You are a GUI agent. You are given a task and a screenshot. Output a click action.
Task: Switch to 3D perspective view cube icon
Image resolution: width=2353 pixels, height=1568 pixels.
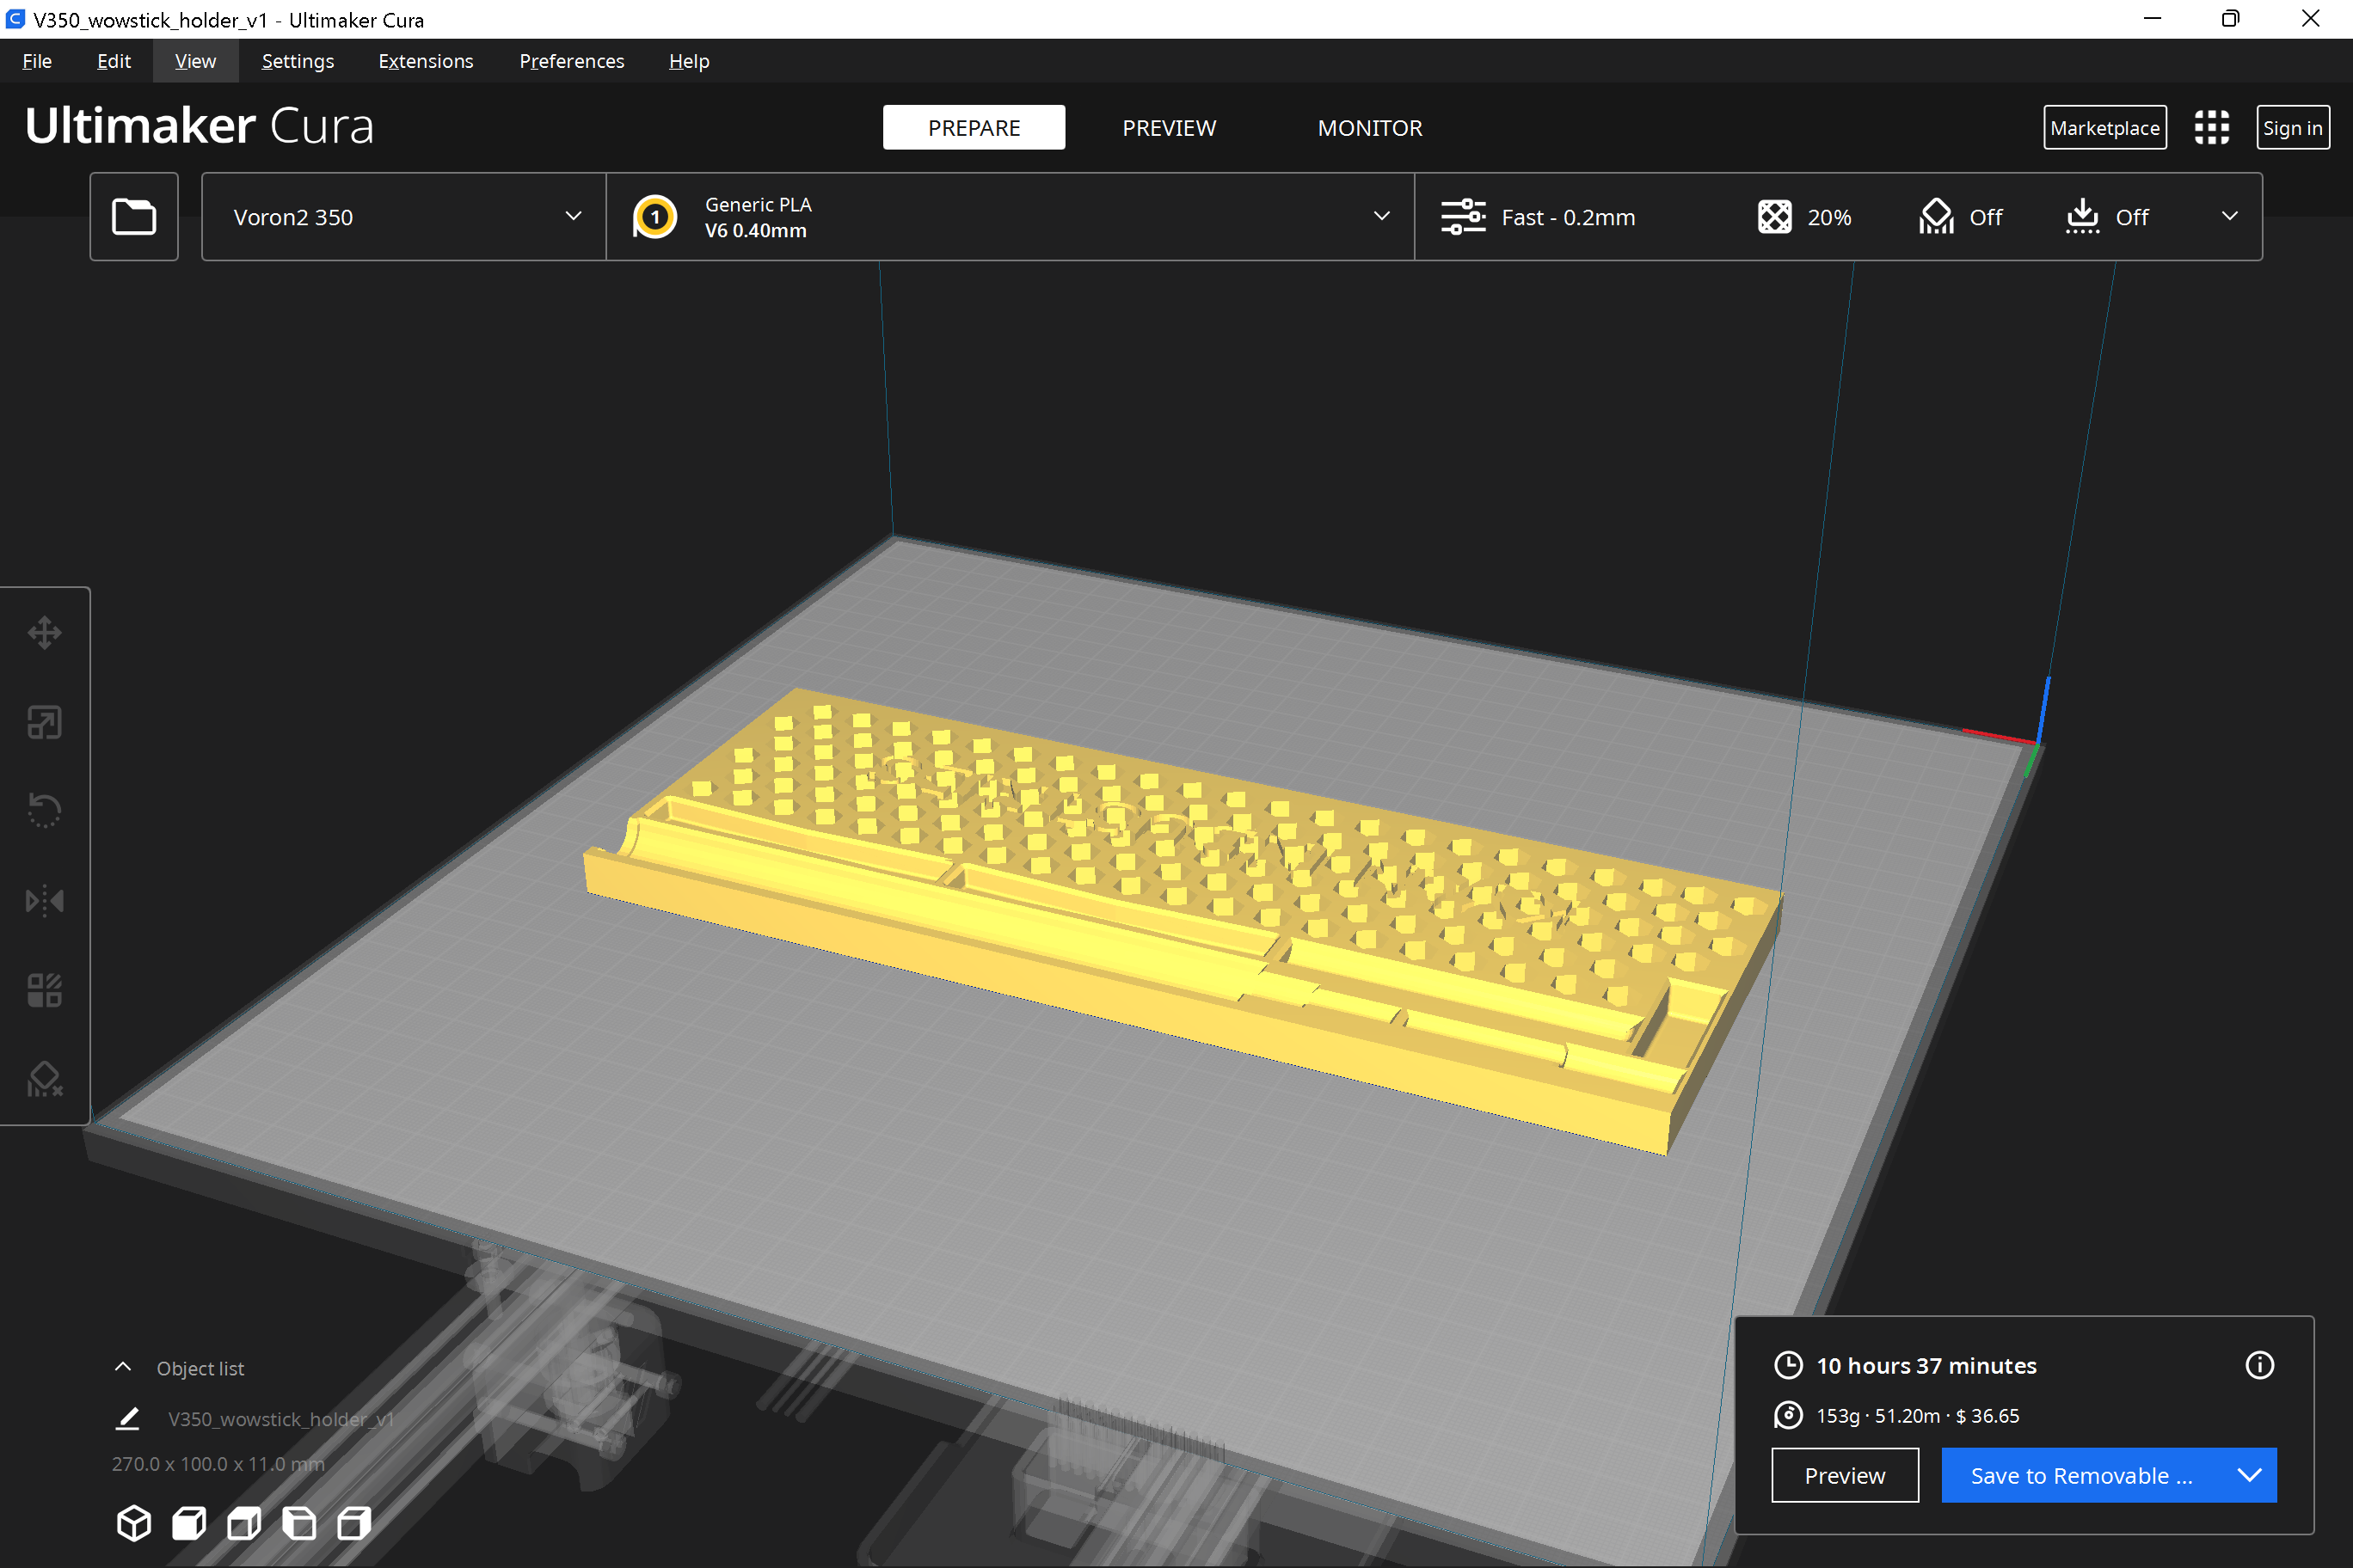click(x=134, y=1523)
